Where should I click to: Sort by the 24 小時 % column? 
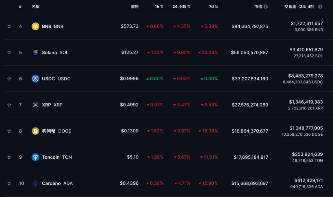click(181, 6)
